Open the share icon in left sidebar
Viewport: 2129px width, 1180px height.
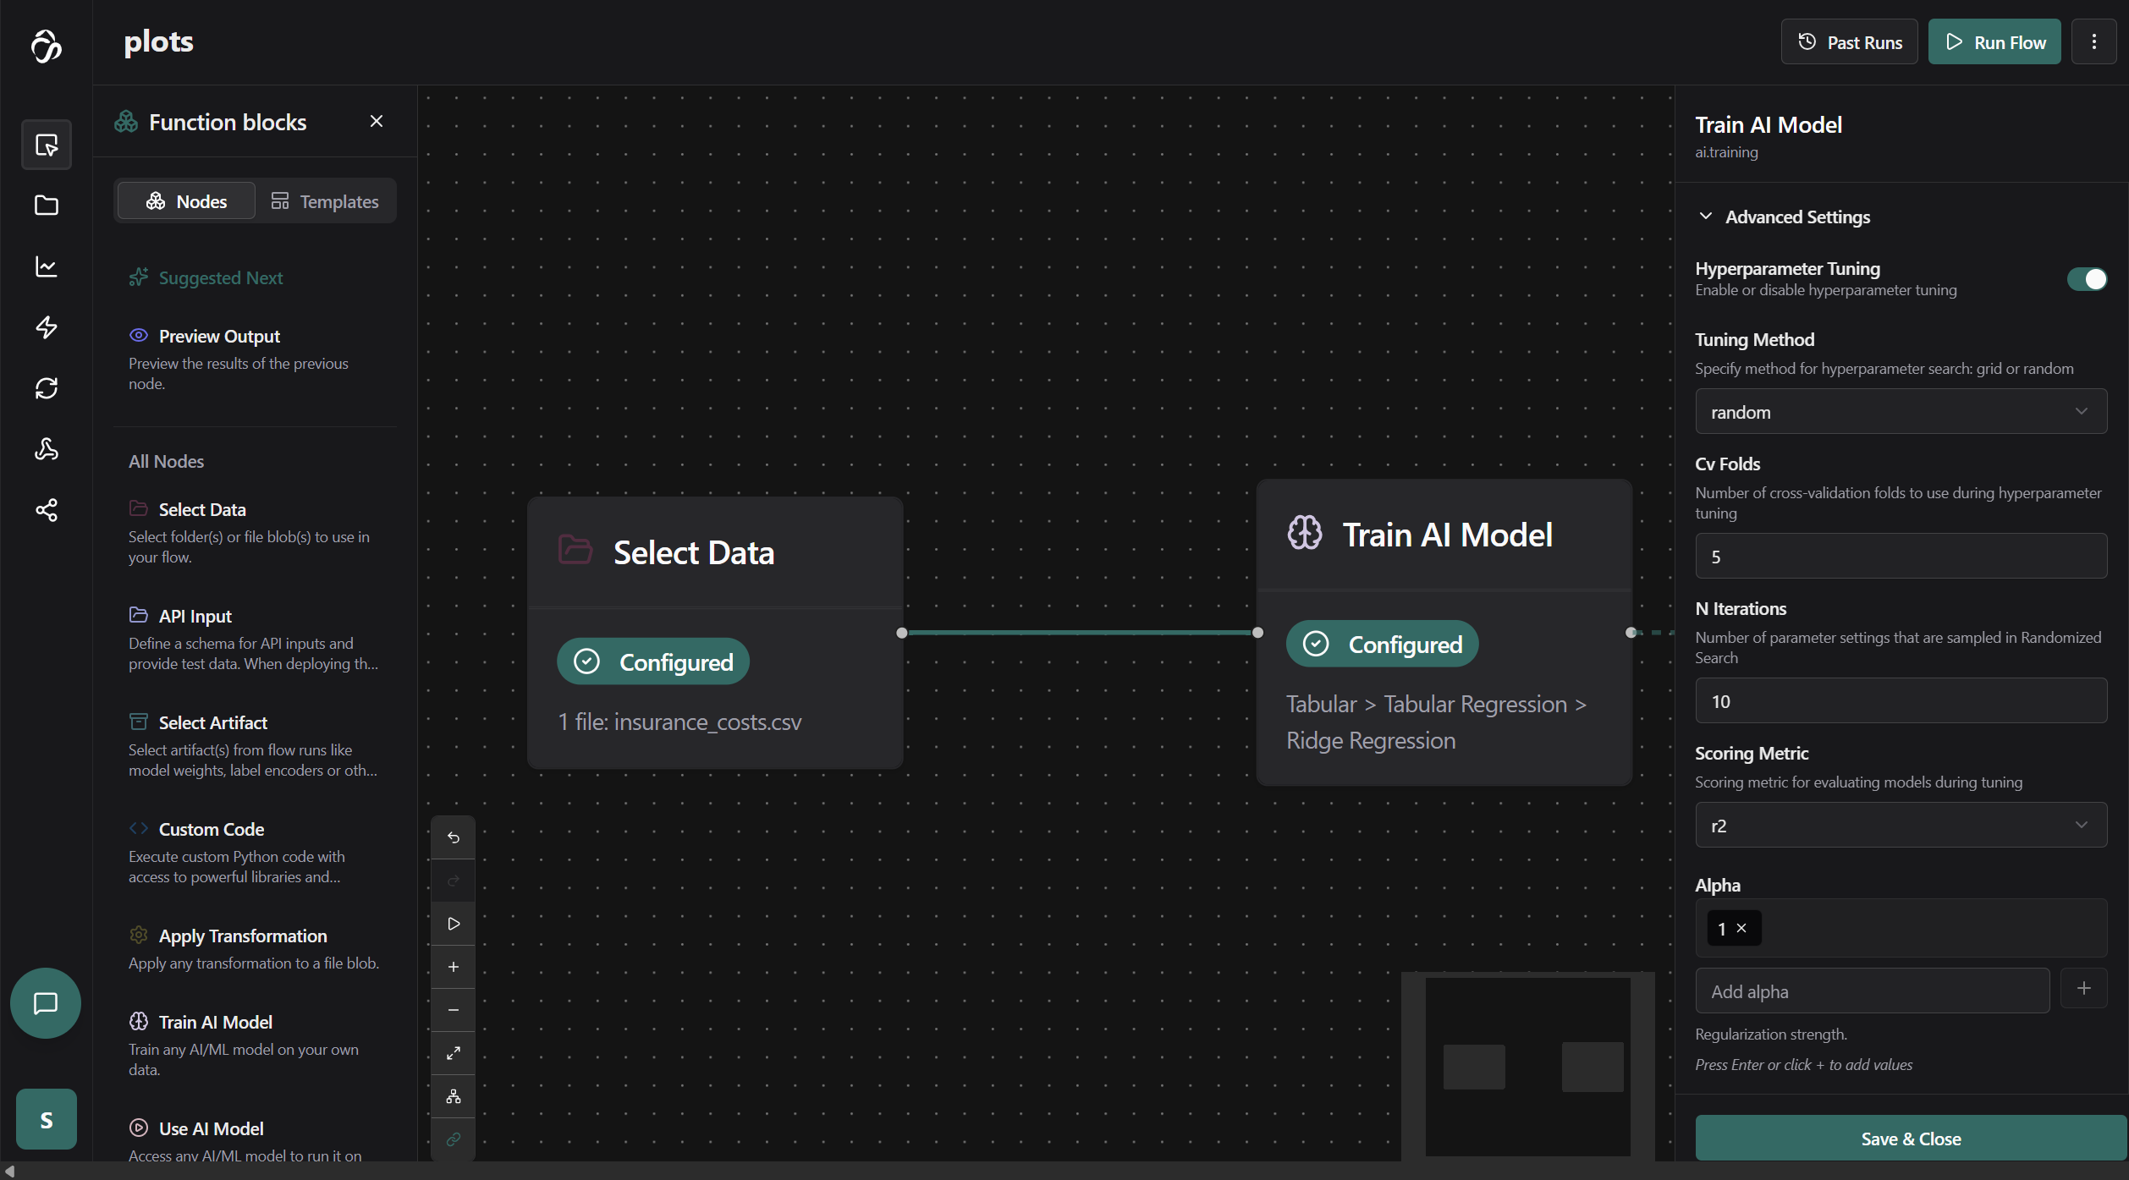click(47, 510)
